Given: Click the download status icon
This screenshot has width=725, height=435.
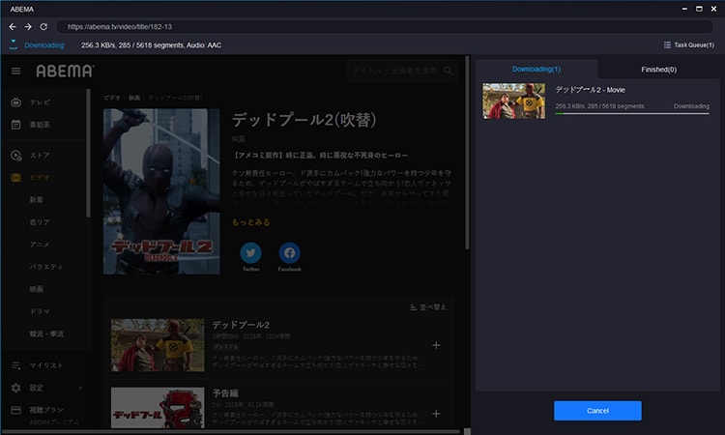Looking at the screenshot, I should point(13,44).
